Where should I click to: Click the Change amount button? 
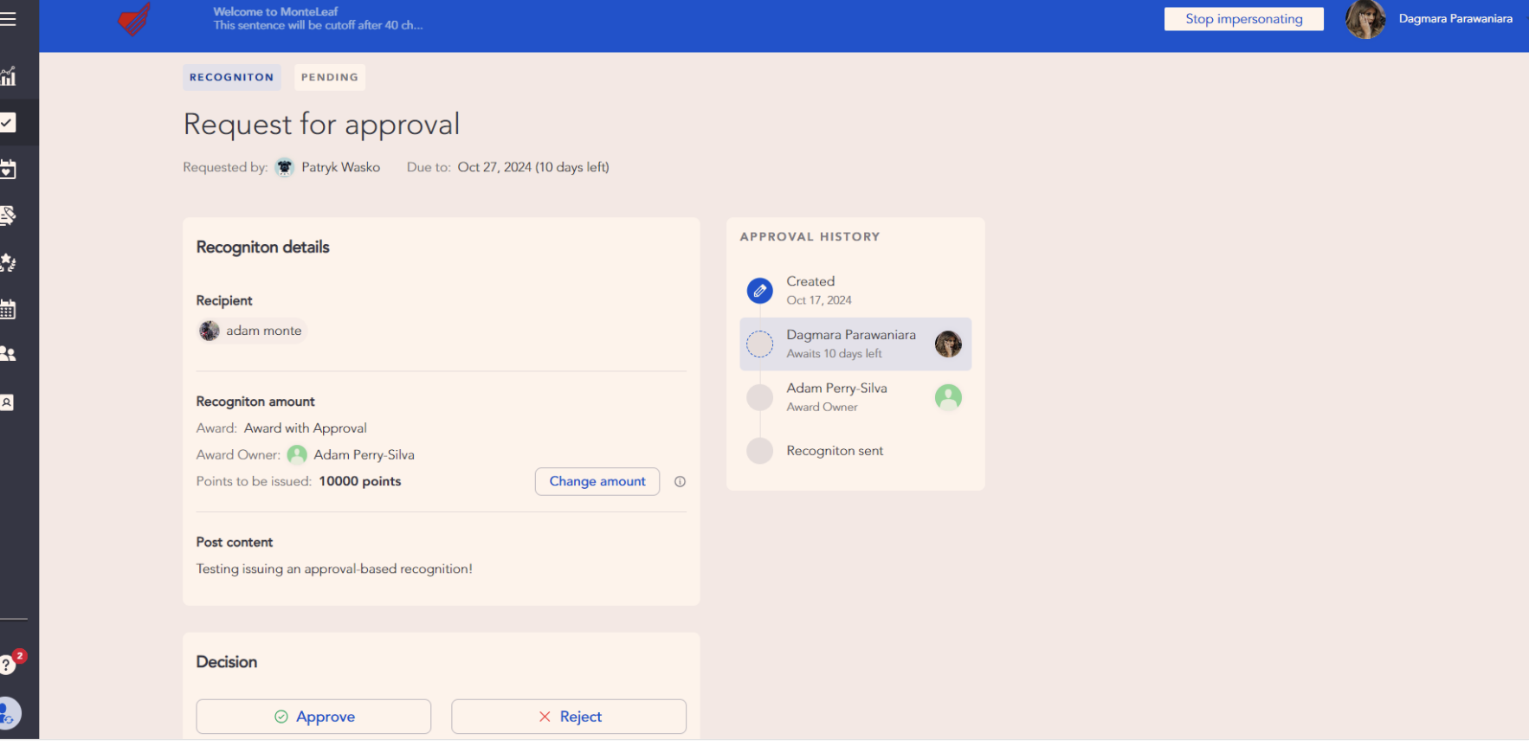(597, 482)
